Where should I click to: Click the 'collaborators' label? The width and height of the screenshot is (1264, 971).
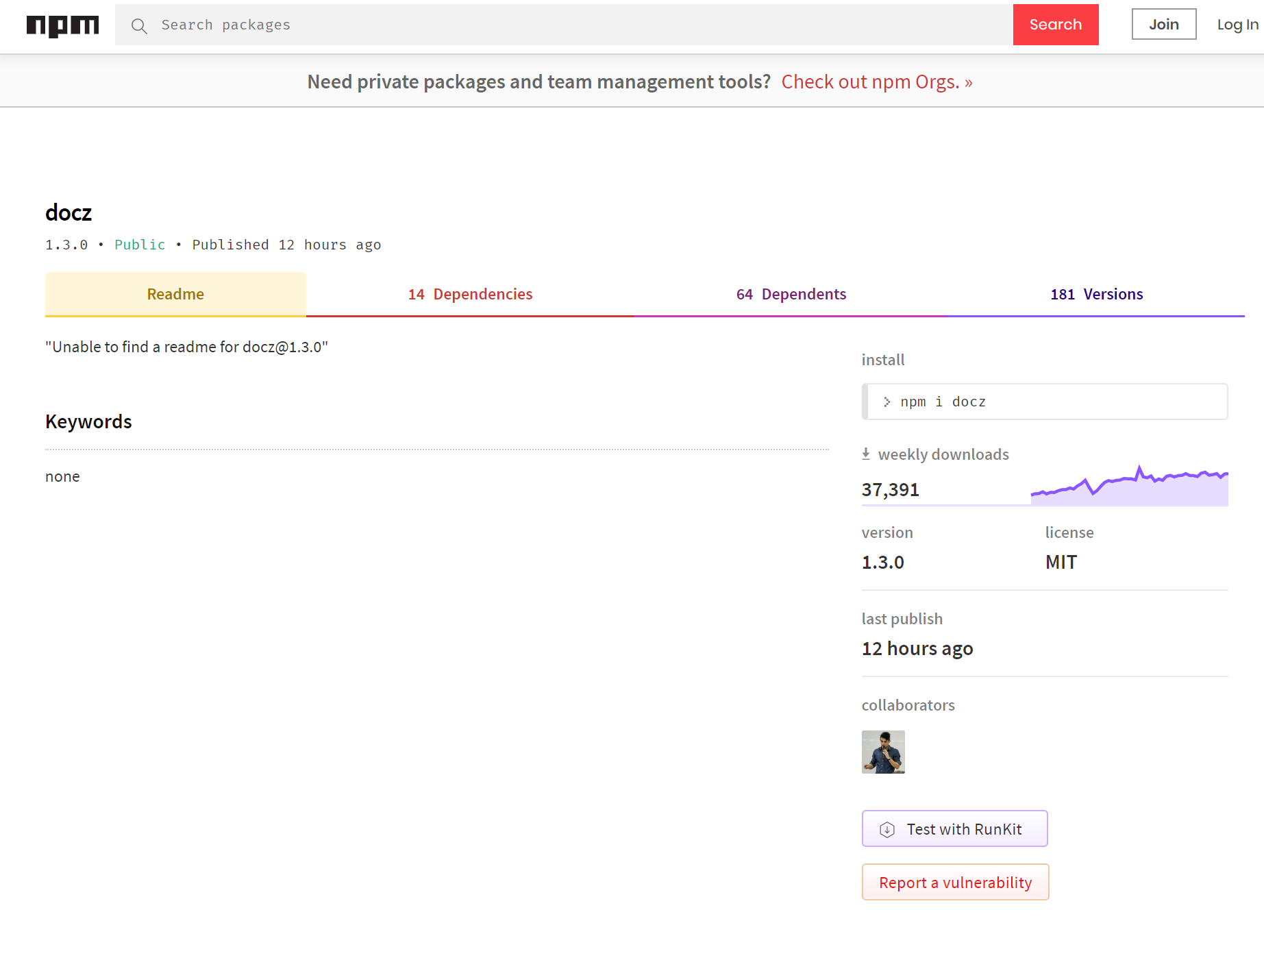pos(908,705)
